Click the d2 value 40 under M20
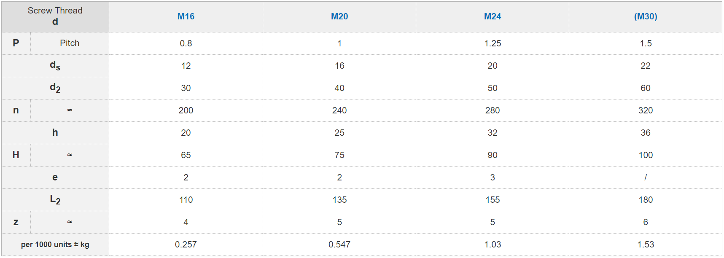 click(339, 88)
